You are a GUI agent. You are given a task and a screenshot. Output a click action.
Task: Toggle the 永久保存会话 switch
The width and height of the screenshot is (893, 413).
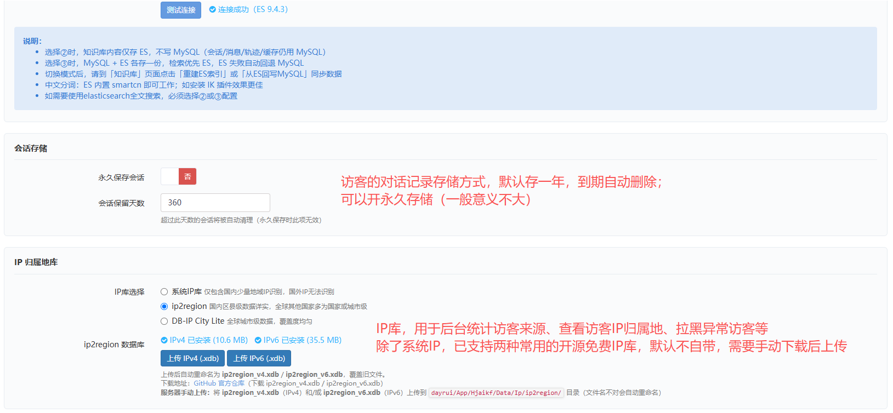point(179,176)
